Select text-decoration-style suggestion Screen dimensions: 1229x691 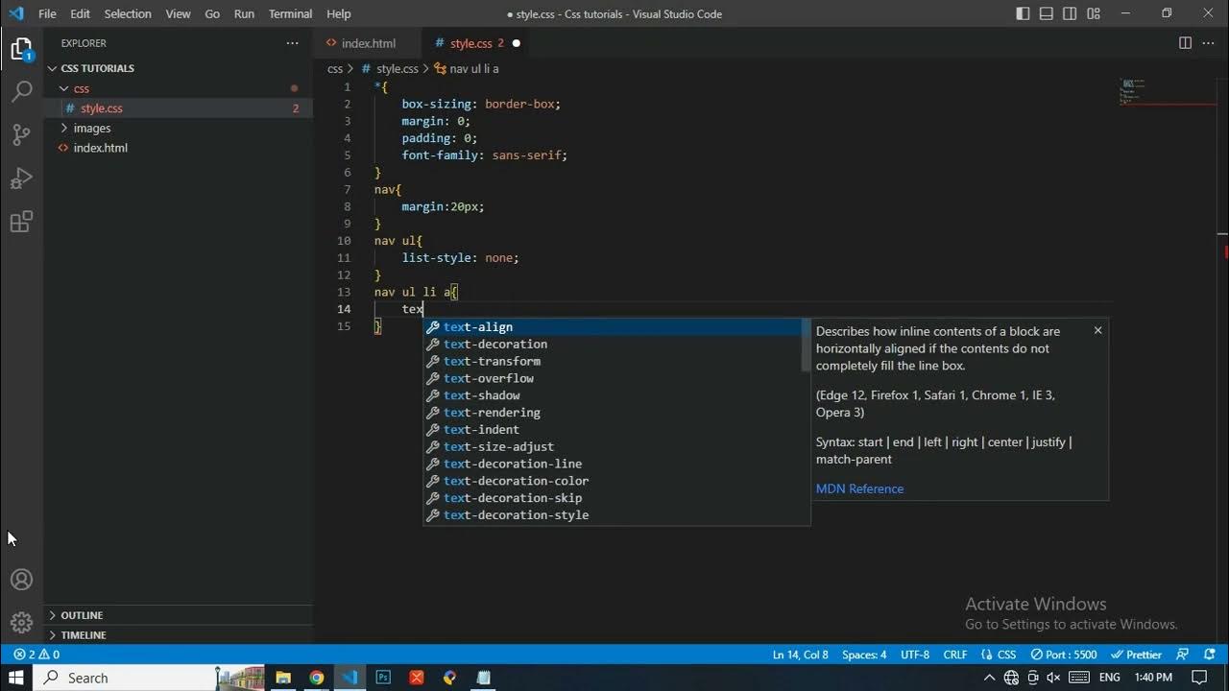point(614,515)
